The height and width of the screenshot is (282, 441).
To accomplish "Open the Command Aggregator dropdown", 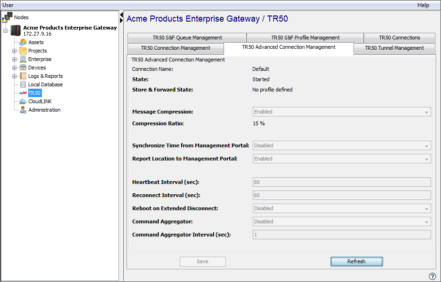I will click(x=342, y=222).
